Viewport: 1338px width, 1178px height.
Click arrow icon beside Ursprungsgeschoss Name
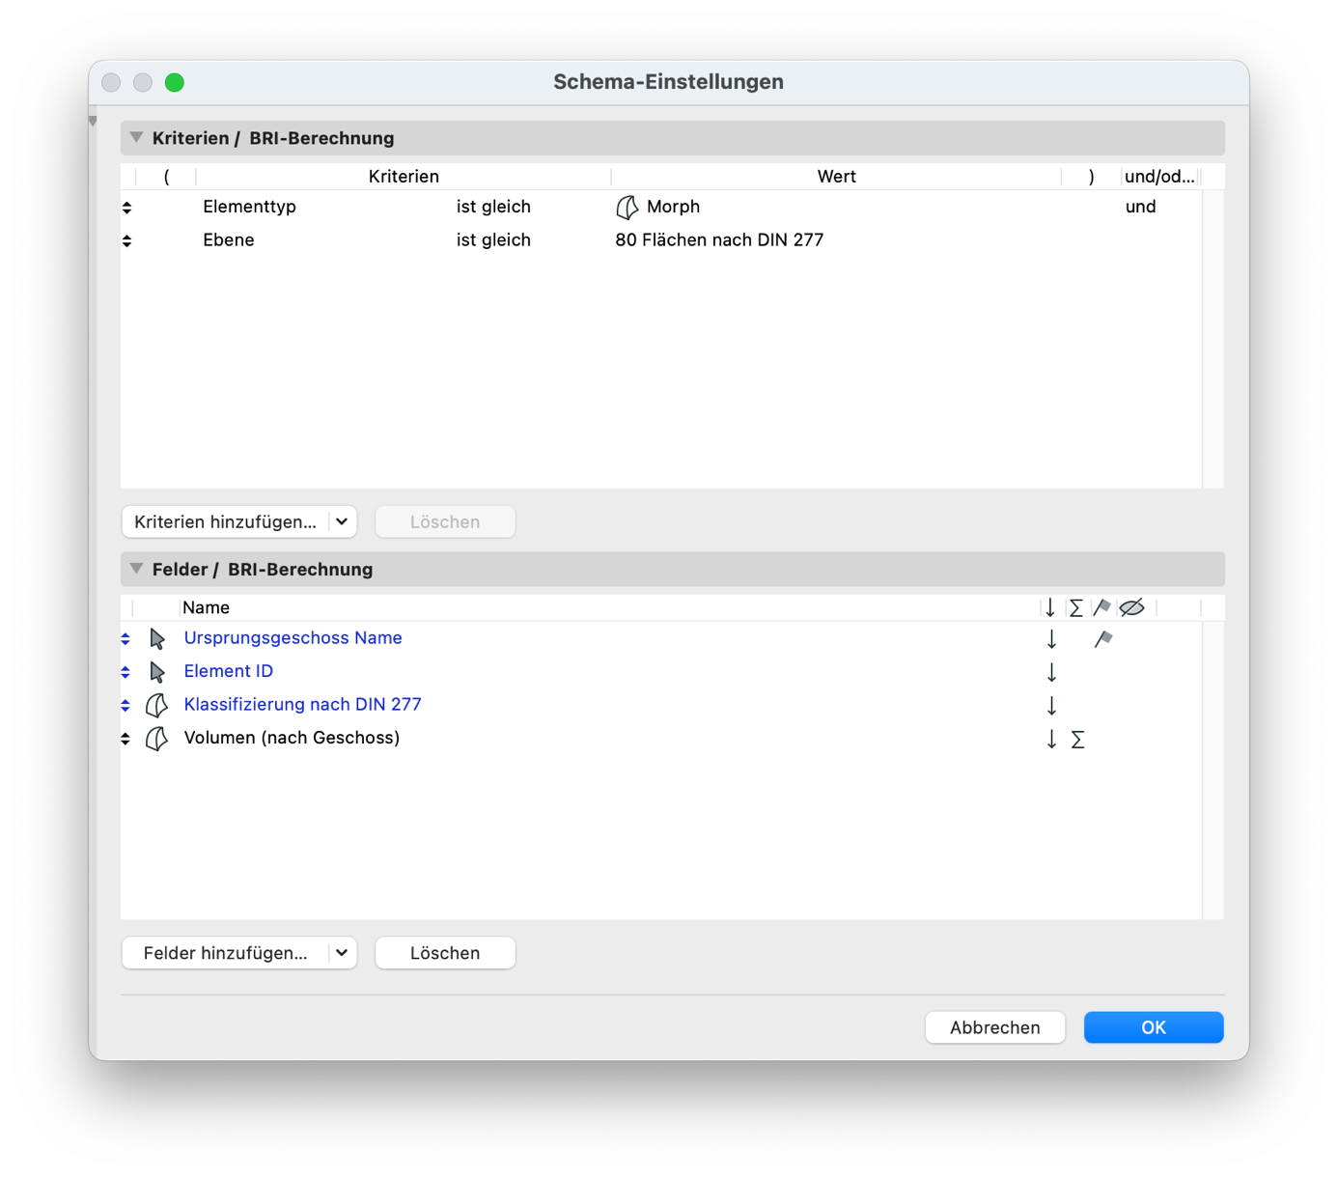[157, 639]
